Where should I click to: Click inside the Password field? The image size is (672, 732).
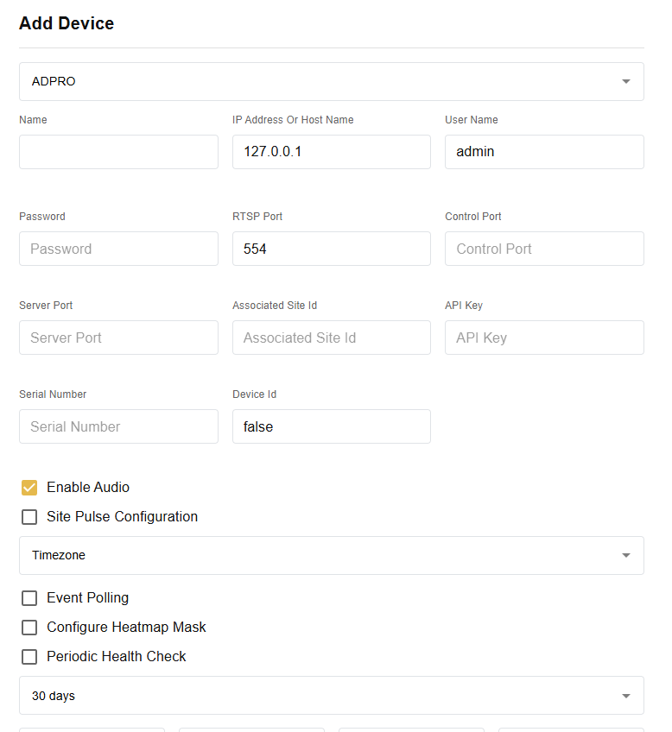[118, 249]
